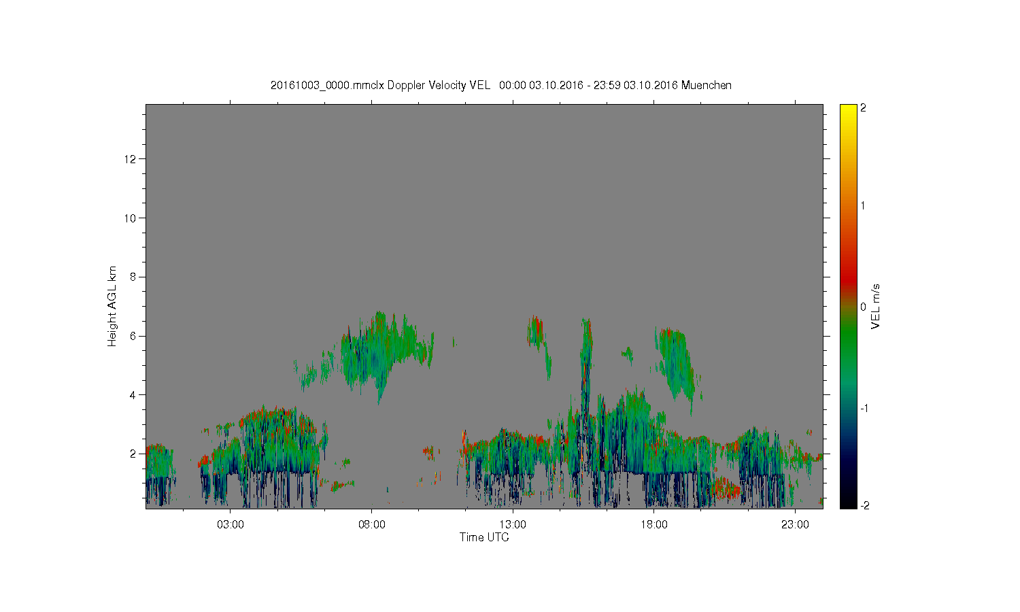Viewport: 1020px width, 612px height.
Task: Click the height tick label 10
Action: [131, 218]
